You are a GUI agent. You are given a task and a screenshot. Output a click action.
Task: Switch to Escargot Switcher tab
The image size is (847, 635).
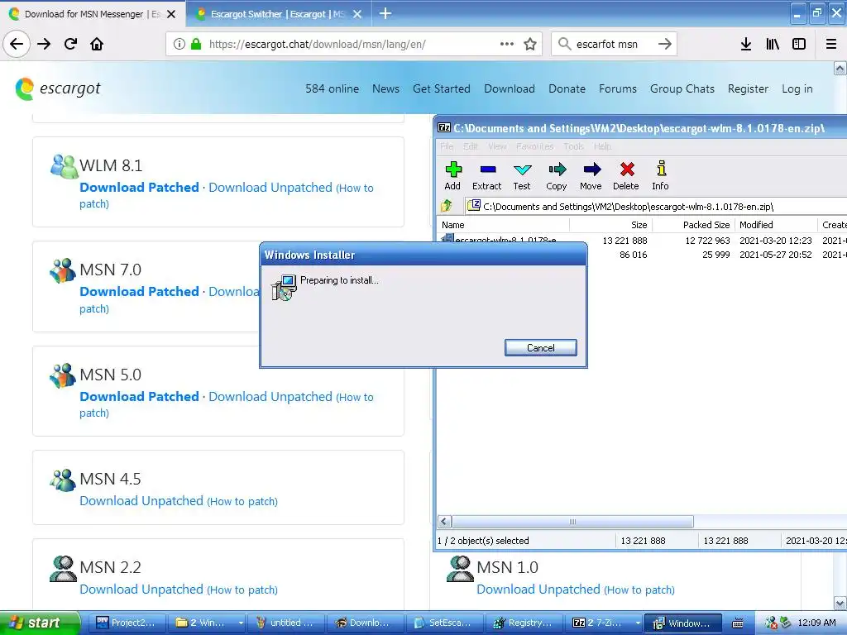pos(278,14)
